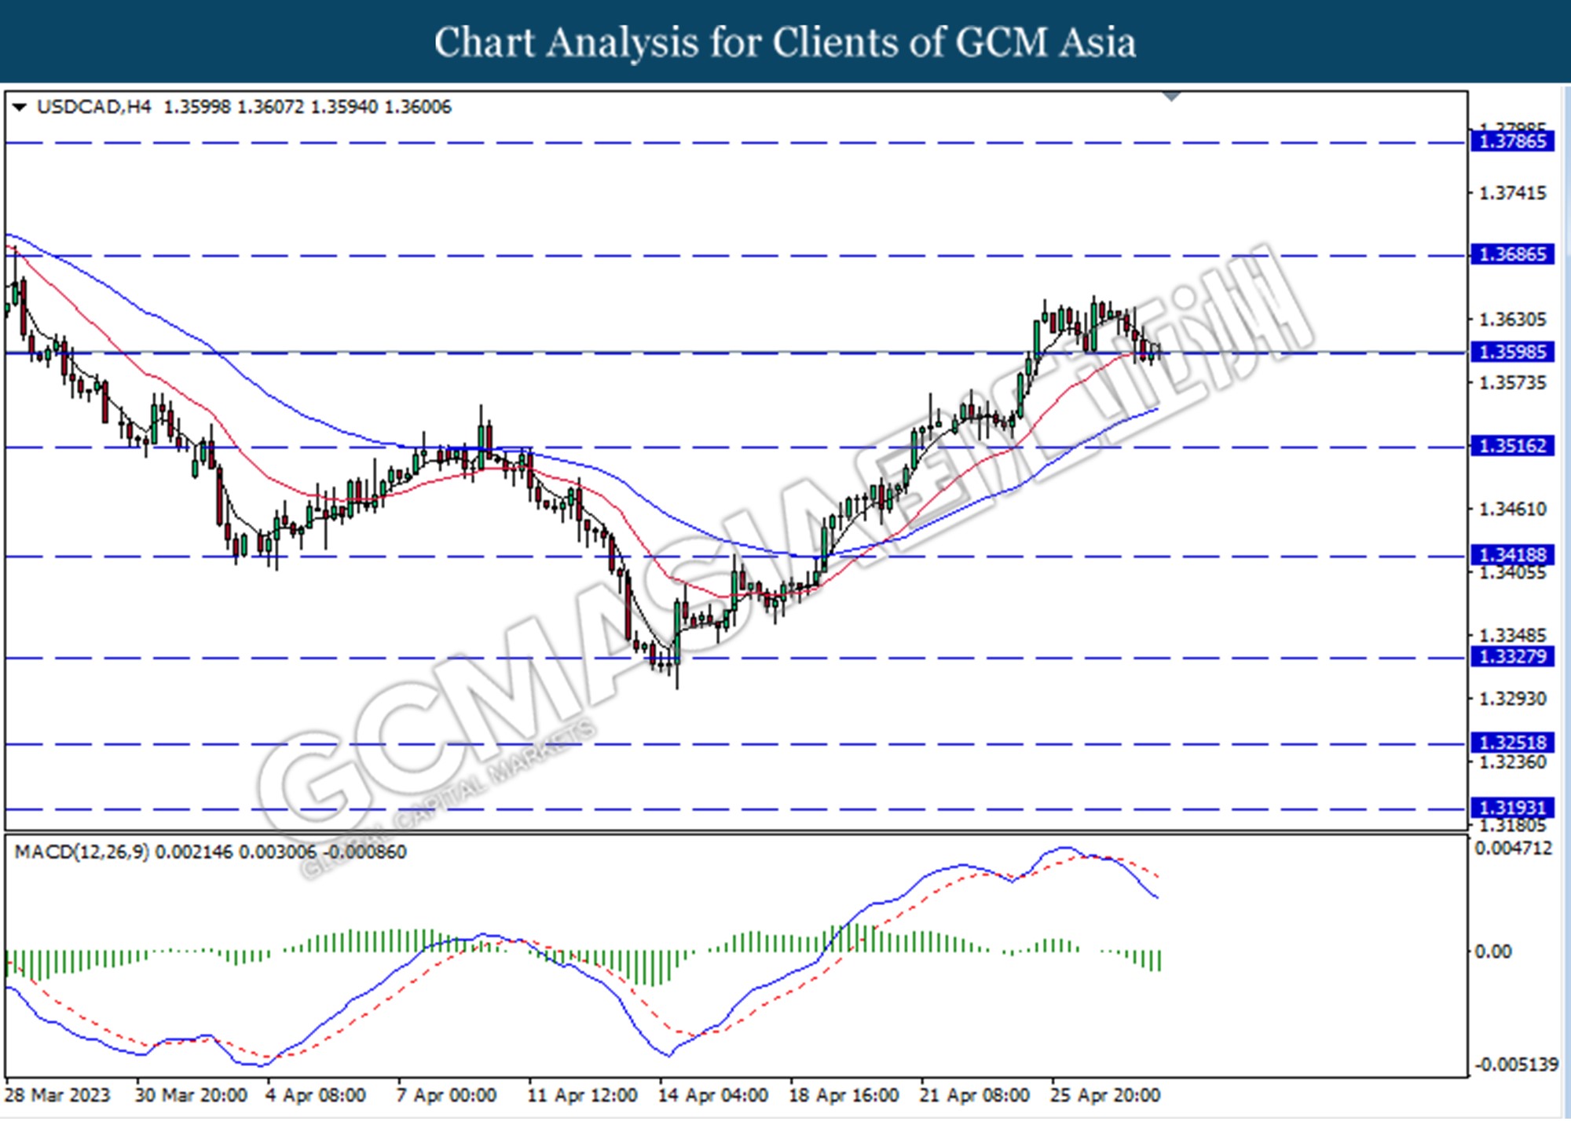The image size is (1571, 1121).
Task: Click the MACD 0.004712 scale value
Action: click(x=1514, y=849)
